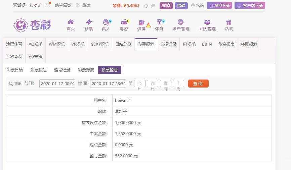The width and height of the screenshot is (291, 170).
Task: Click the search magnifier icon near 查询
Action: tap(11, 84)
